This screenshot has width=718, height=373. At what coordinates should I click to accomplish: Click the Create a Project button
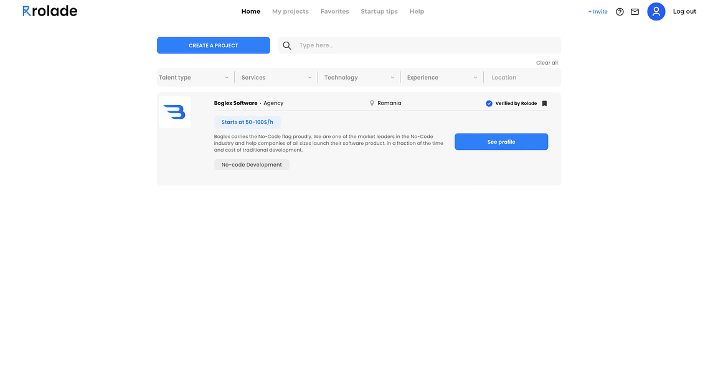(214, 45)
